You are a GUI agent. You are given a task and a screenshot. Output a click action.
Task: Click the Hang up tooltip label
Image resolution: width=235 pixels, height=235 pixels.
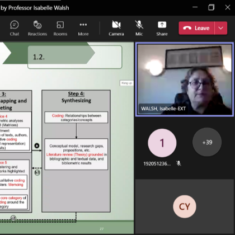pyautogui.click(x=126, y=83)
